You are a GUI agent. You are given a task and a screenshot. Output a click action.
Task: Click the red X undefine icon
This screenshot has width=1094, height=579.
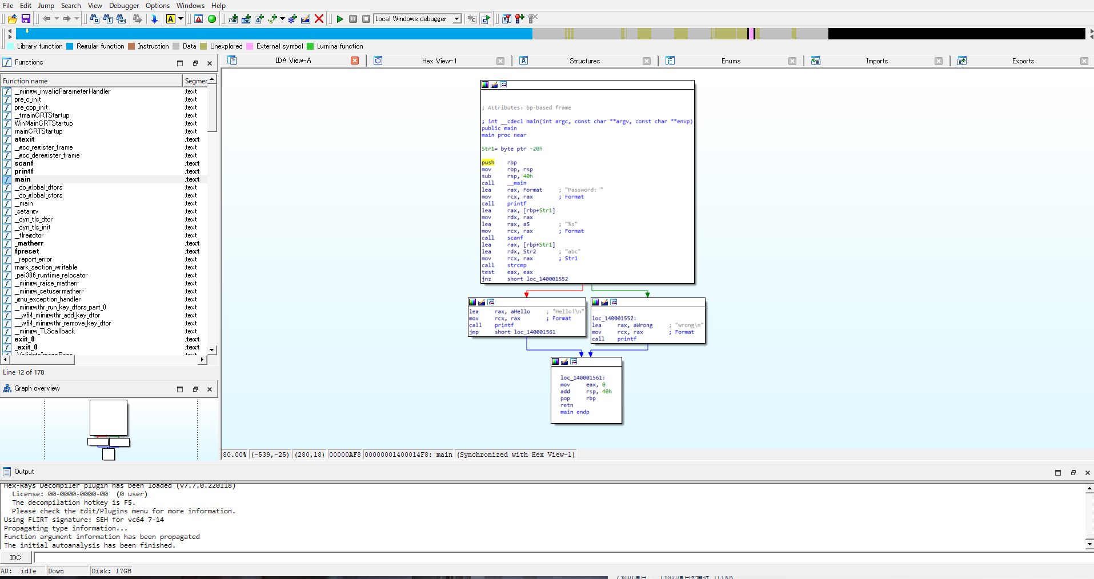pos(319,19)
